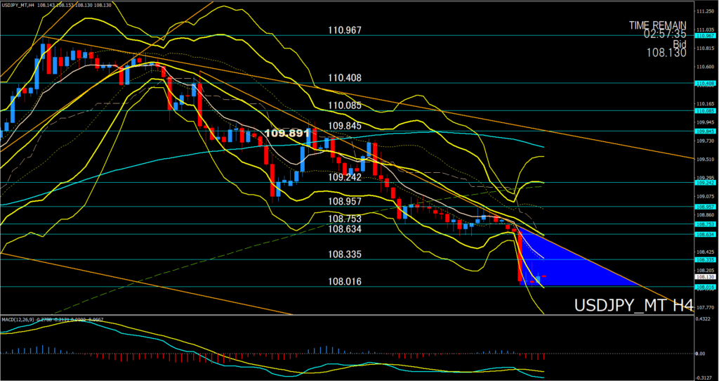Click the cyan 110.085 tag on price axis
Viewport: 719px width, 381px height.
(x=705, y=110)
